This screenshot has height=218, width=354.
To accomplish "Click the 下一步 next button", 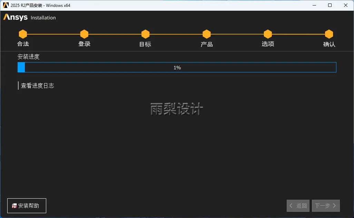I will [x=326, y=206].
